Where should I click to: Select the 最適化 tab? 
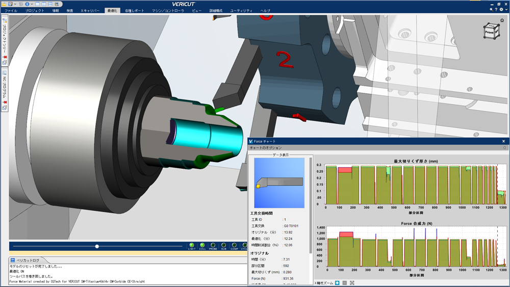click(x=112, y=11)
